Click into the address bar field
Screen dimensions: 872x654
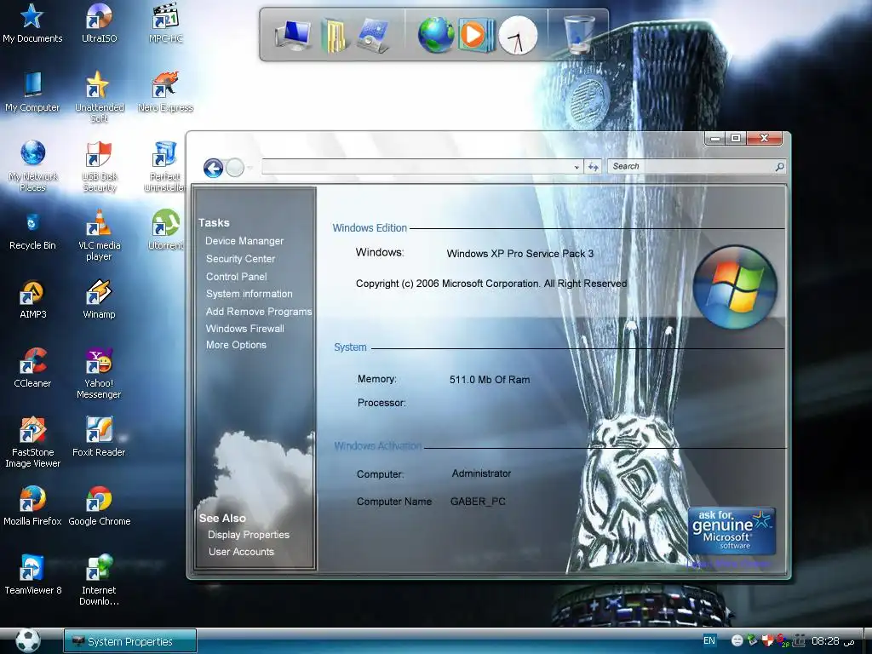(417, 166)
